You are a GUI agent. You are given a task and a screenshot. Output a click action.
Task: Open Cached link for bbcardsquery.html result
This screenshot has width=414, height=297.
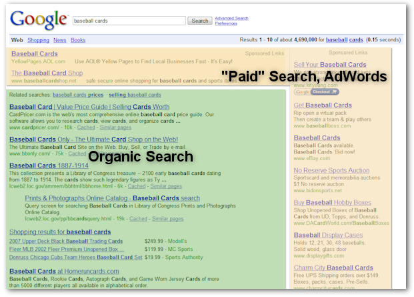tap(138, 219)
